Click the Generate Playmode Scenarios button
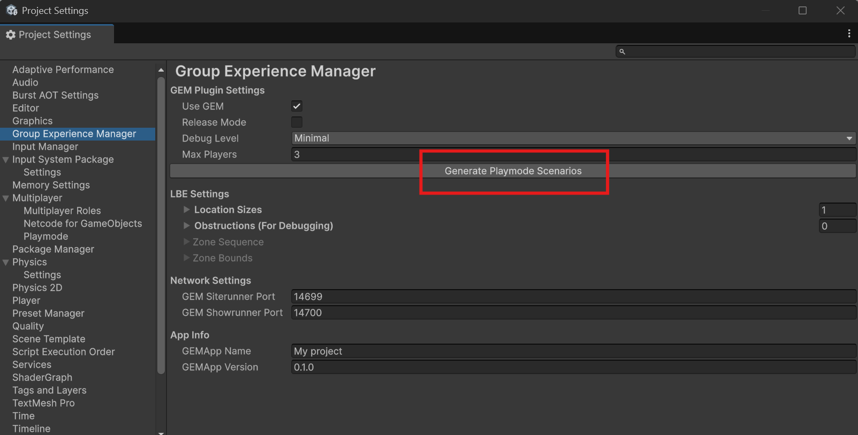This screenshot has width=858, height=435. click(x=512, y=171)
